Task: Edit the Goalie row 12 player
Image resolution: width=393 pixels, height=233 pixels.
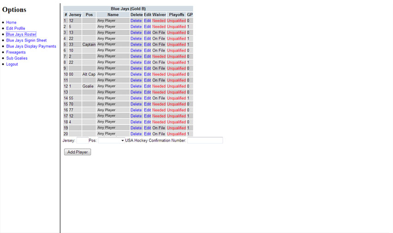Action: click(x=147, y=86)
